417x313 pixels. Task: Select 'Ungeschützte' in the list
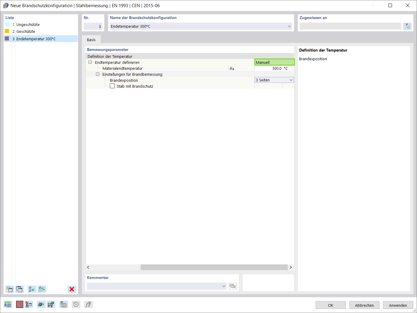click(x=28, y=24)
